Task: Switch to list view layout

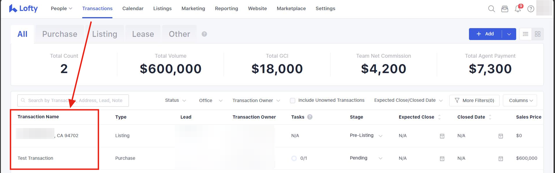Action: click(x=525, y=34)
